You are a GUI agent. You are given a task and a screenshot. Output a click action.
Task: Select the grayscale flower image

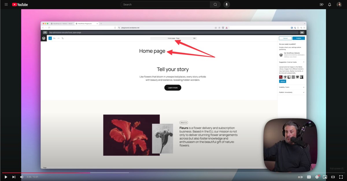[163, 138]
